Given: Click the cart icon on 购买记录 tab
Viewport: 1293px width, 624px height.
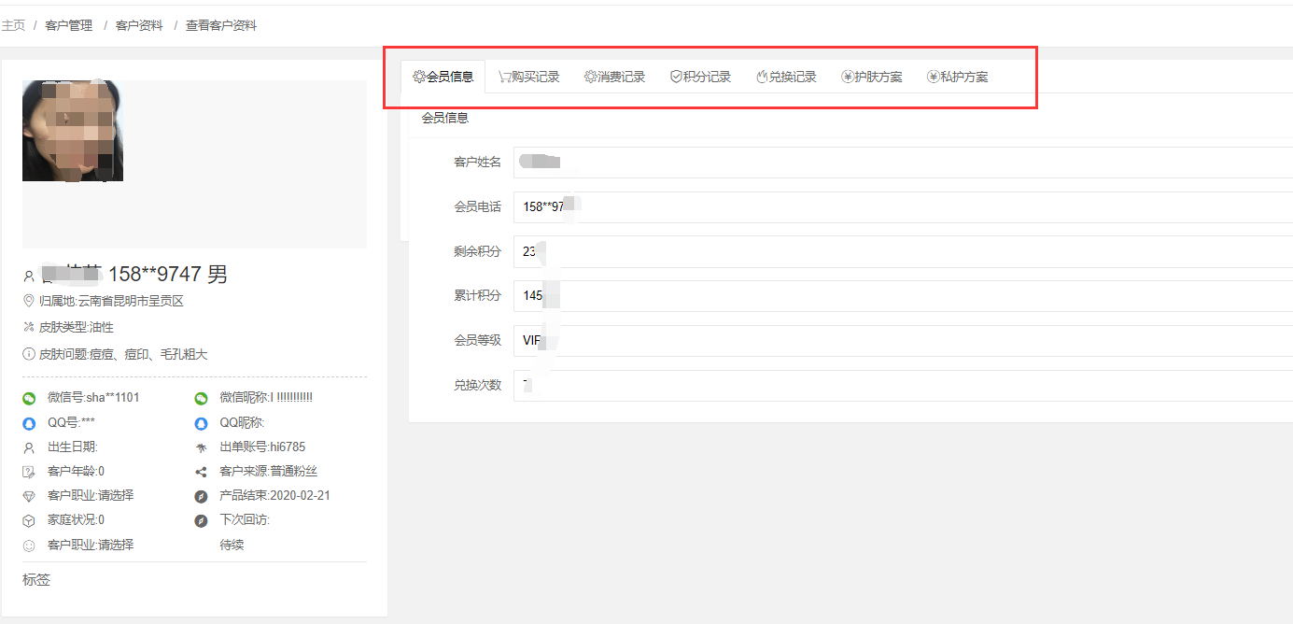Looking at the screenshot, I should coord(504,77).
